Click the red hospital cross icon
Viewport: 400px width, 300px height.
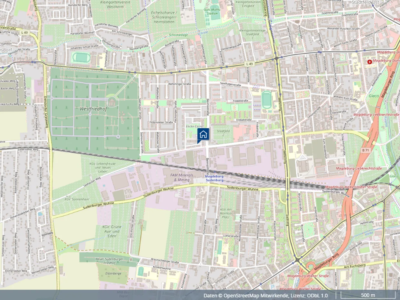tap(369, 61)
